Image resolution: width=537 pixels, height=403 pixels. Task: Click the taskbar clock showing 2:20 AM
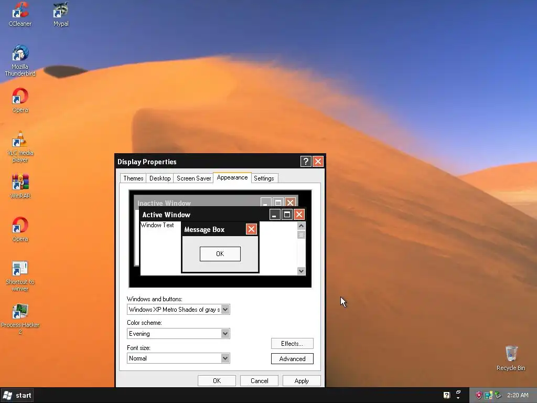518,395
